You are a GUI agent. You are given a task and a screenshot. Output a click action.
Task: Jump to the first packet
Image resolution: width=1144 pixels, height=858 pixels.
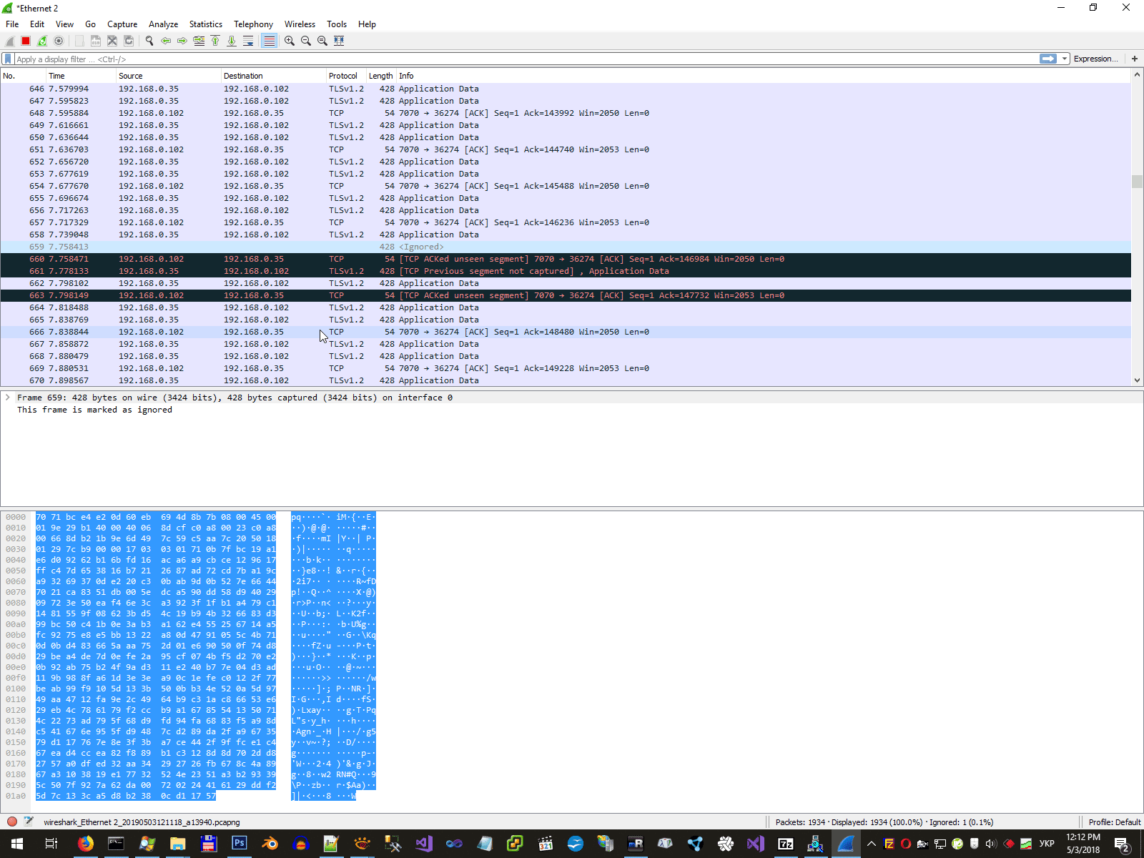tap(215, 41)
